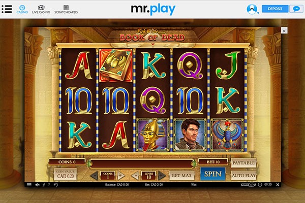Open the Paytable
305x203 pixels.
[x=243, y=163]
